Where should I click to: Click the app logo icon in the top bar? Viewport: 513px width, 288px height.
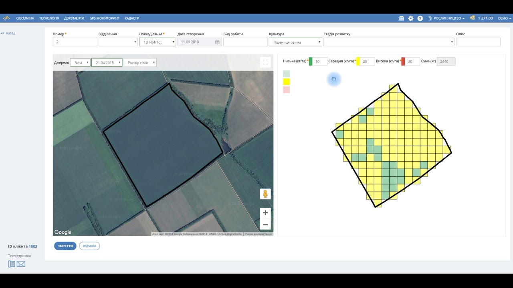6,18
